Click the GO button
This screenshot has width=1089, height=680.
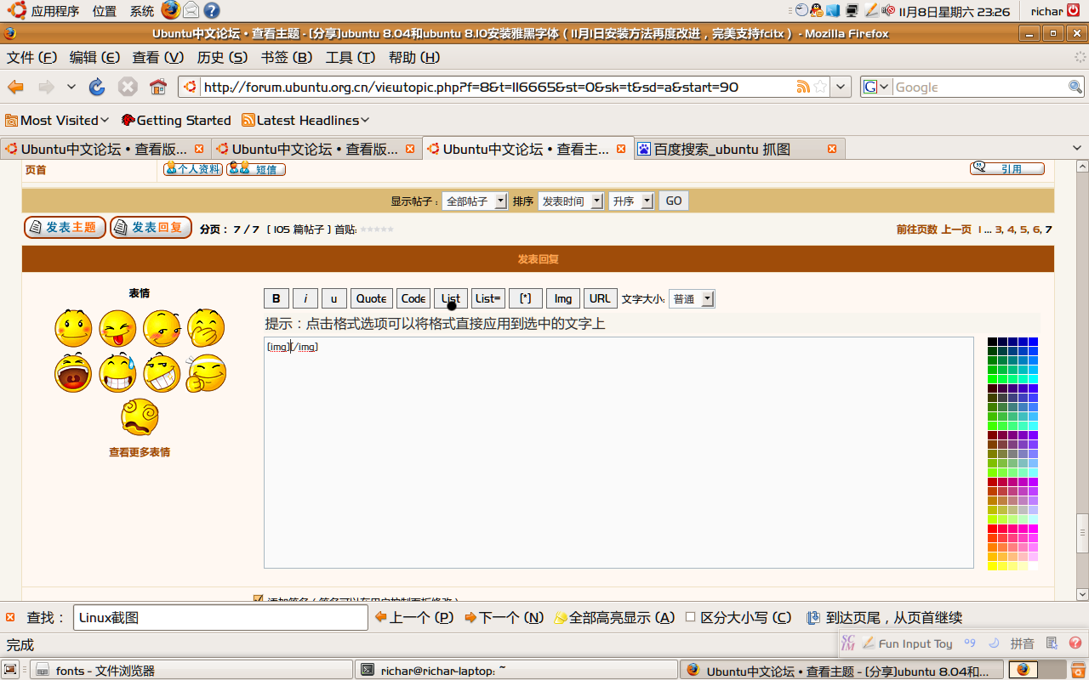[674, 201]
